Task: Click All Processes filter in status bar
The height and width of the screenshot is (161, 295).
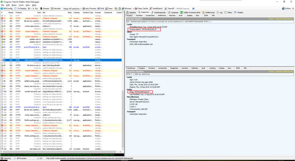Action: pyautogui.click(x=20, y=158)
